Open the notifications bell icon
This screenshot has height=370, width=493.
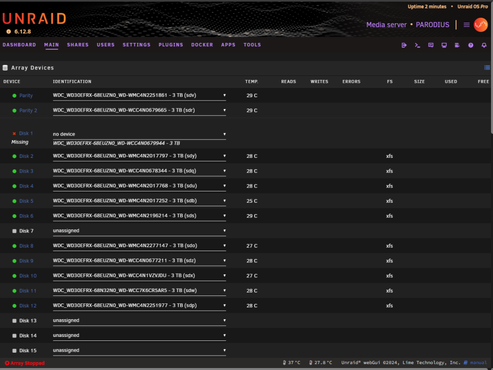pyautogui.click(x=484, y=45)
